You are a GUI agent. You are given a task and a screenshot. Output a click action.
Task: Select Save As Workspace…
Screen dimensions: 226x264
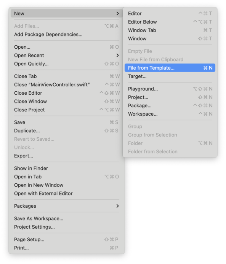tap(67, 218)
